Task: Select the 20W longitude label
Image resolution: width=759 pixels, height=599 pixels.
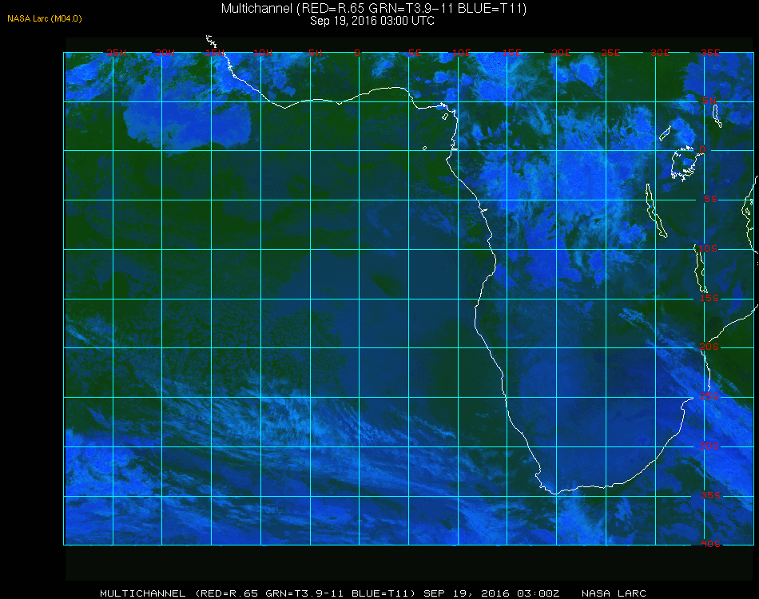Action: (x=165, y=53)
